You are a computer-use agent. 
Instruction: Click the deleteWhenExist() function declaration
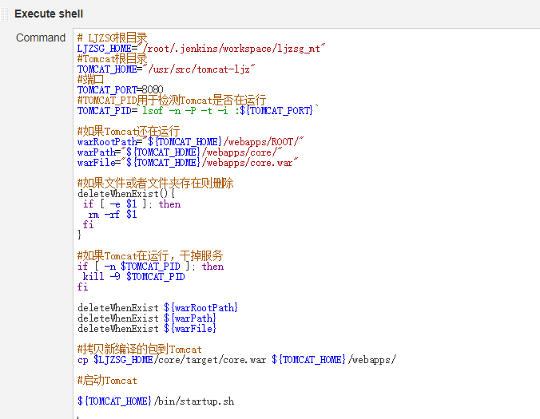[126, 194]
